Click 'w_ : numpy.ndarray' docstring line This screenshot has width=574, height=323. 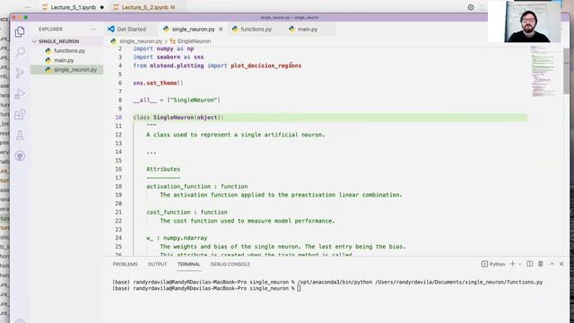(x=177, y=238)
